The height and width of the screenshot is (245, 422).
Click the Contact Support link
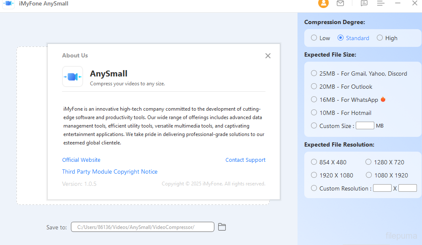245,160
